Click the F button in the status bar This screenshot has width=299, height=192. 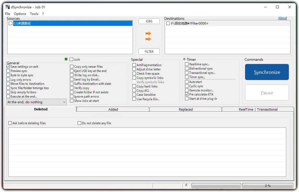tap(186, 185)
